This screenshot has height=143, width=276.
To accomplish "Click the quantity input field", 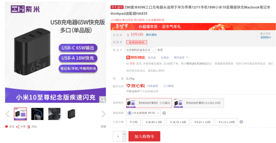I will tap(118, 137).
